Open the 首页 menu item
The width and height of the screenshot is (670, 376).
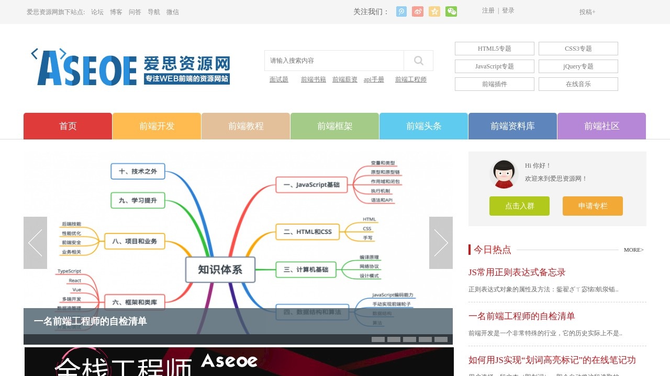click(67, 126)
